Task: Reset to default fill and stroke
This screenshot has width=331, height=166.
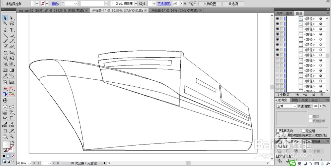Action: tap(4, 150)
